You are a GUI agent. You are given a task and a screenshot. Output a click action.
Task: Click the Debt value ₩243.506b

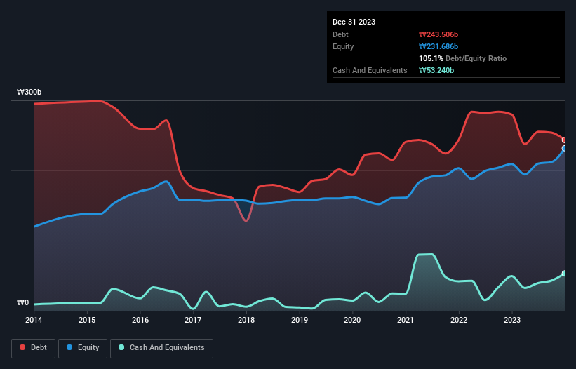tap(438, 34)
